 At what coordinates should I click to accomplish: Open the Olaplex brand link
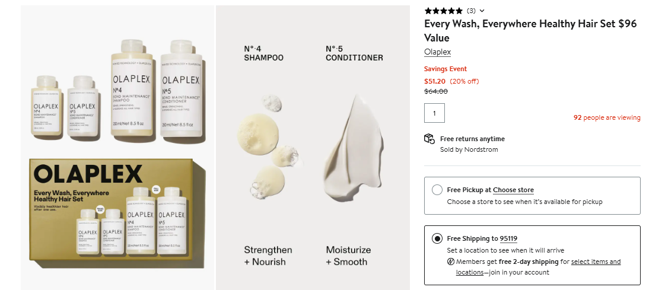click(437, 52)
